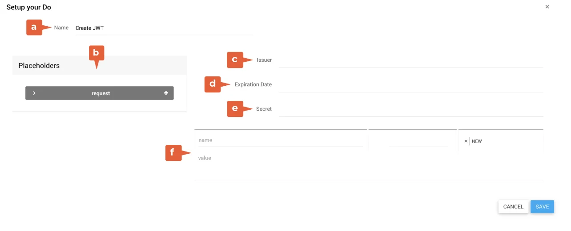Viewport: 571px width, 231px height.
Task: Click the orange 'a' marker beside Name
Action: (34, 28)
